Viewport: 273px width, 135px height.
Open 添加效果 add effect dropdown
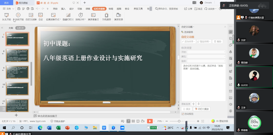[189, 41]
